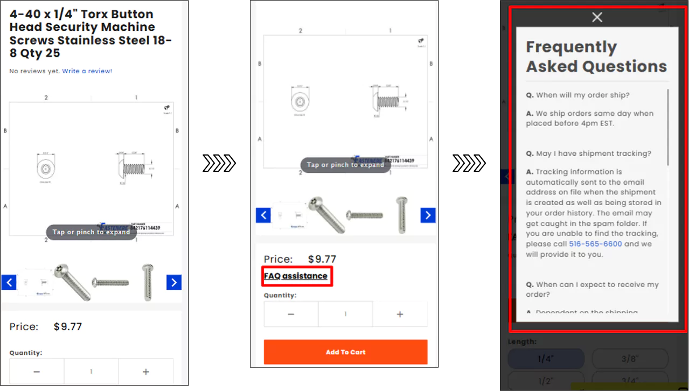Click the FAQ popup scrollbar
Screen dimensions: 689x391
[x=669, y=127]
